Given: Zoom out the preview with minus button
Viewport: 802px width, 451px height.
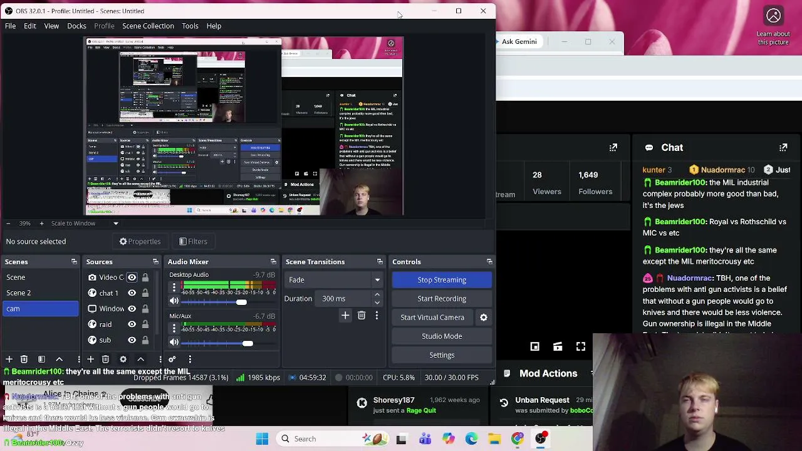Looking at the screenshot, I should [x=8, y=223].
